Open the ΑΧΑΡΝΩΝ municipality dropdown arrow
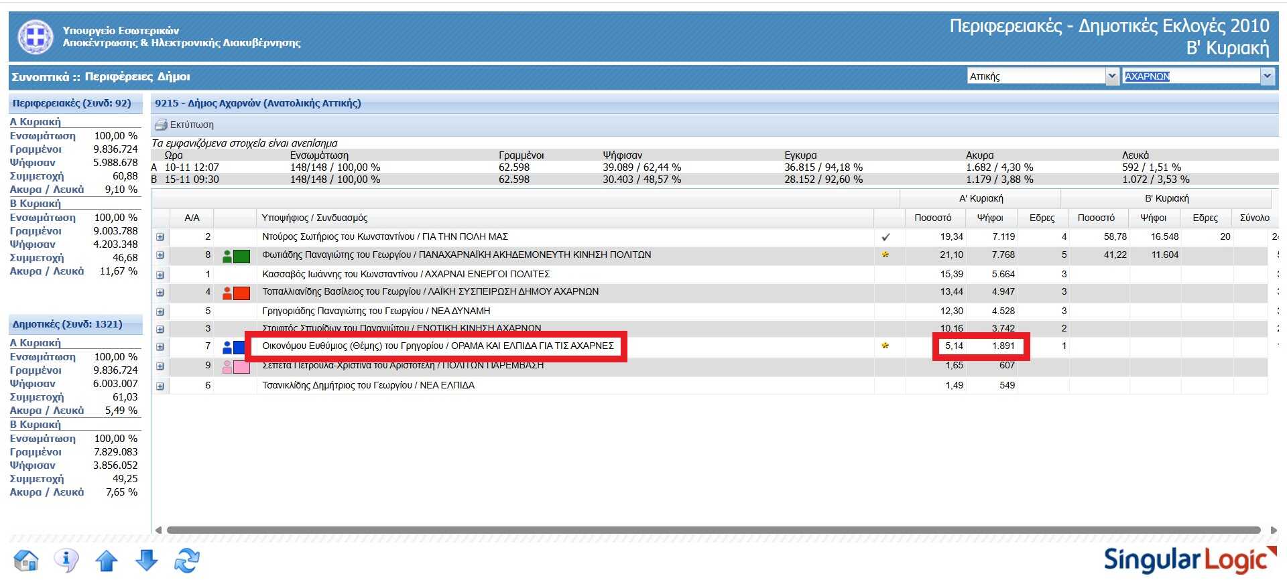Image resolution: width=1287 pixels, height=580 pixels. (x=1267, y=76)
